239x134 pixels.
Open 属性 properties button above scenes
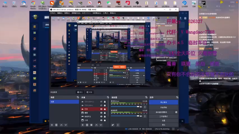[80, 92]
